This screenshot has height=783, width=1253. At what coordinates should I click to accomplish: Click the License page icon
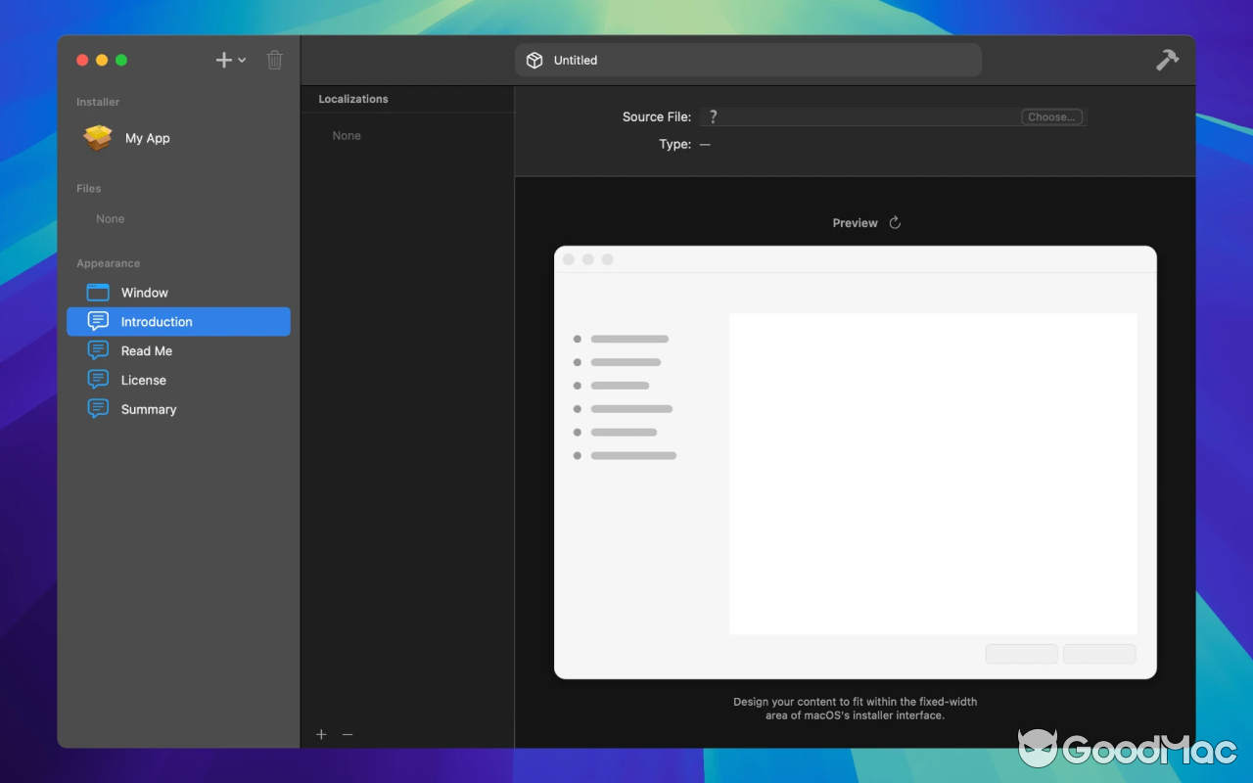pos(97,380)
